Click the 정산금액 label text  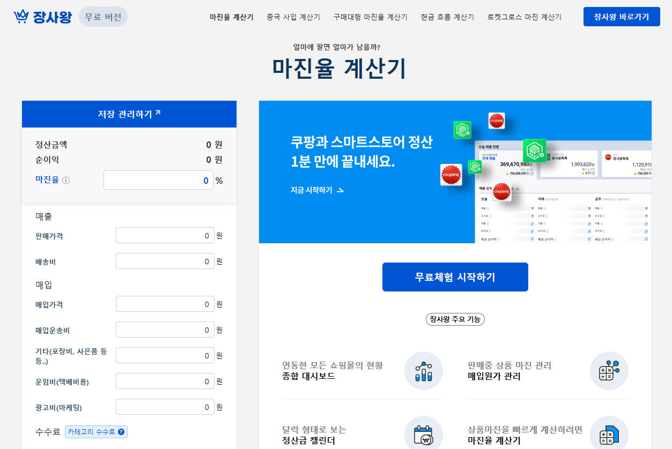click(x=51, y=145)
